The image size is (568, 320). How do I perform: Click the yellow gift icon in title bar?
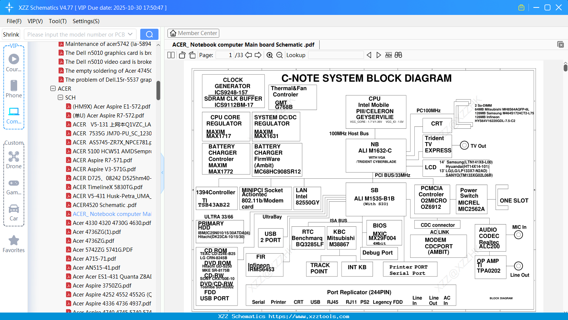(521, 7)
